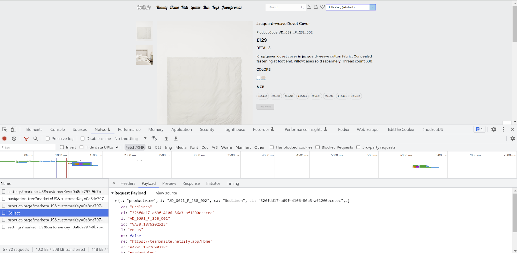Click the Add to cart button

click(265, 107)
